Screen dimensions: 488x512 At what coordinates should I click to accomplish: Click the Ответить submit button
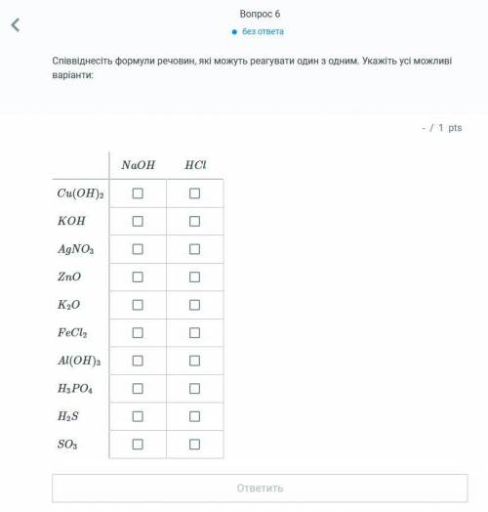(260, 489)
